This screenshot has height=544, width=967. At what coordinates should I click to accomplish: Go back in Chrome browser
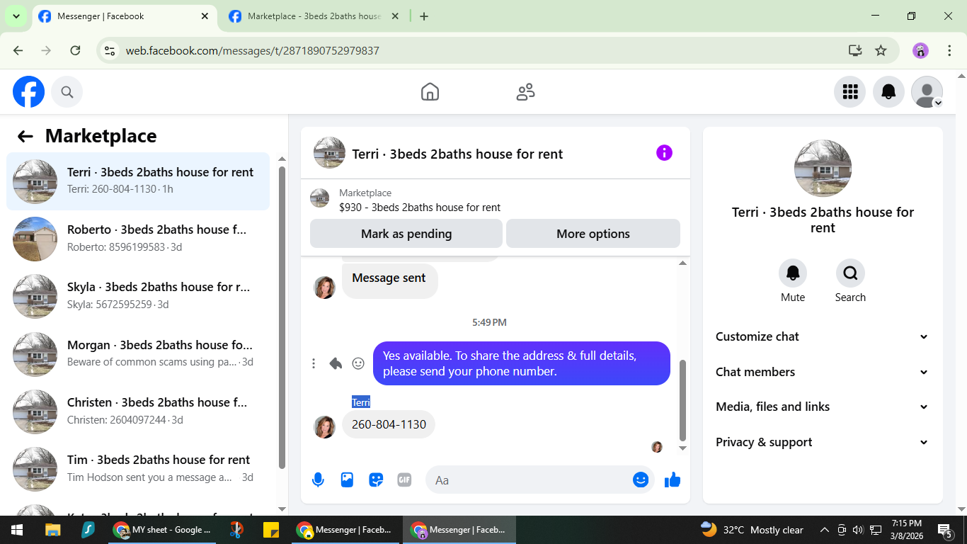pyautogui.click(x=18, y=50)
